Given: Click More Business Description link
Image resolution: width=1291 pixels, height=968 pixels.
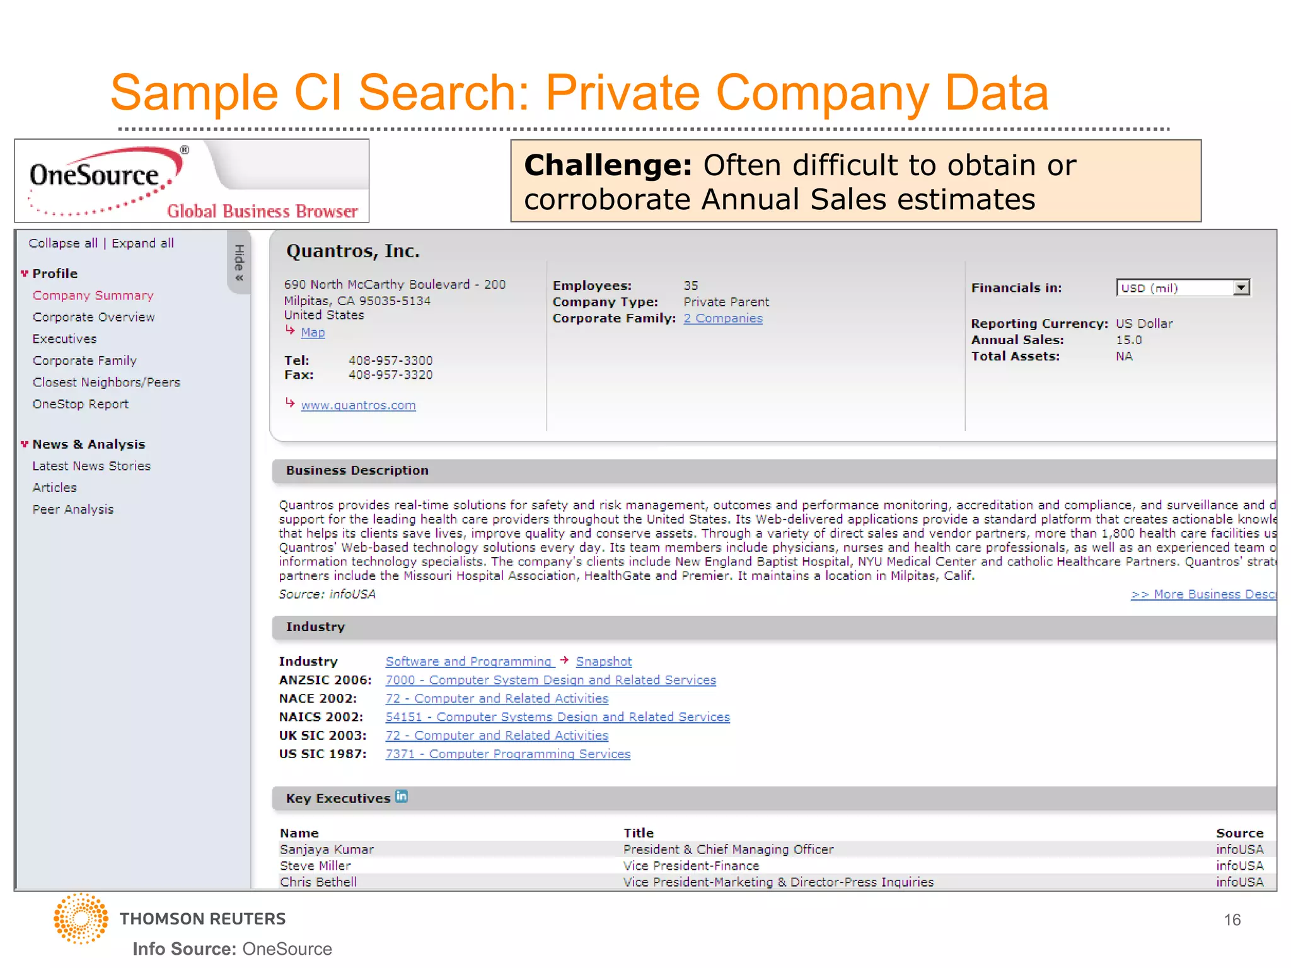Looking at the screenshot, I should [1203, 594].
